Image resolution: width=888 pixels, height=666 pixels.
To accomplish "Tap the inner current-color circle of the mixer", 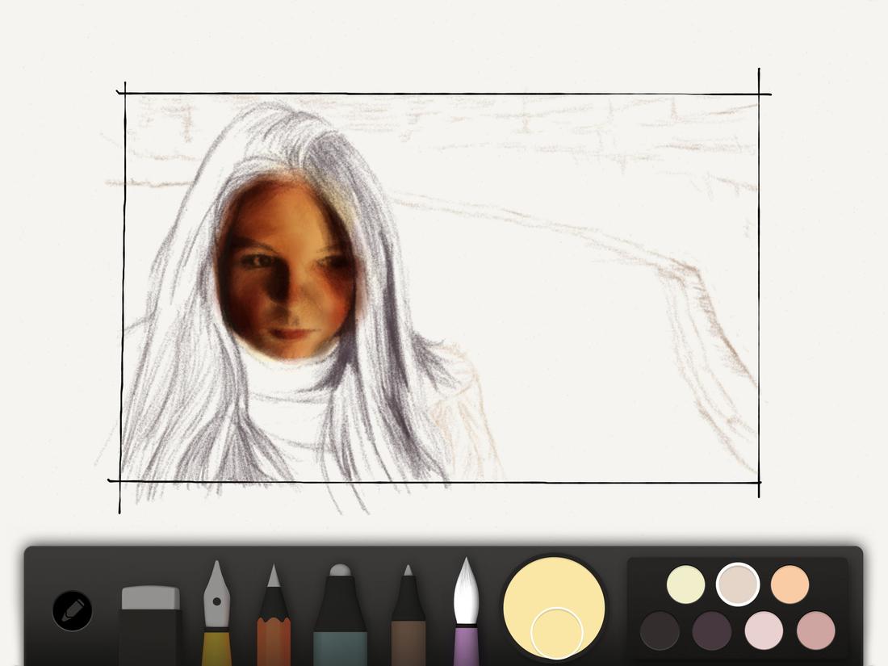I will (559, 634).
